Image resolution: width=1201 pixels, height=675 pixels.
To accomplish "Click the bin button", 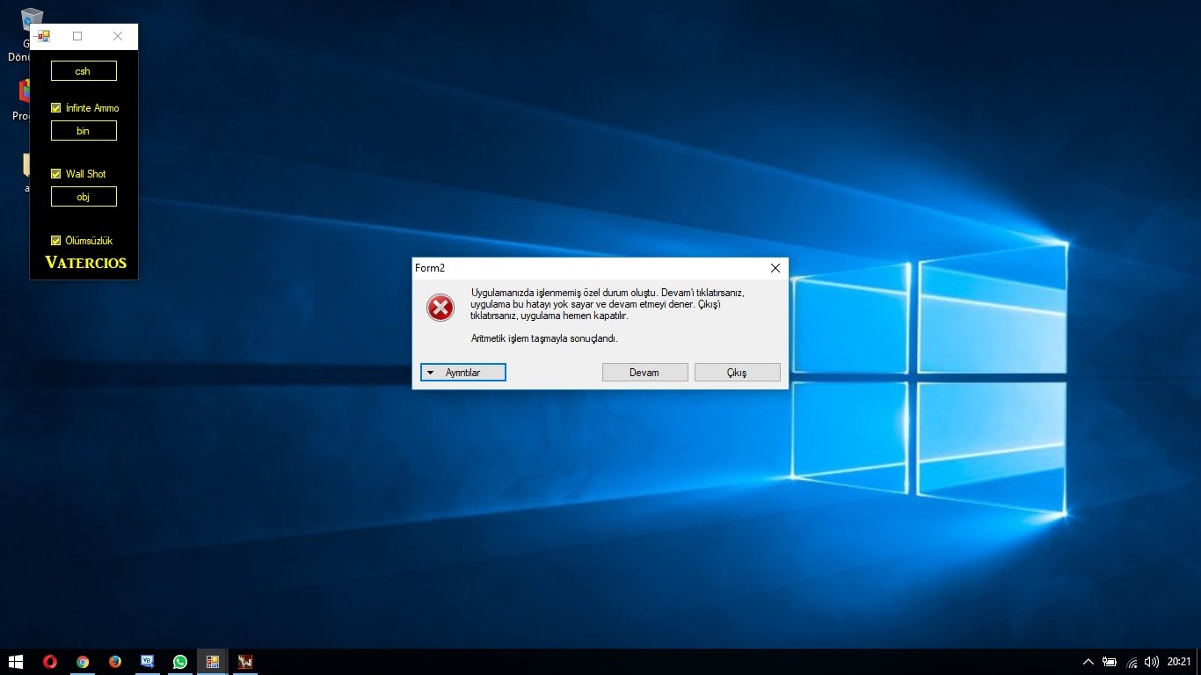I will tap(84, 131).
